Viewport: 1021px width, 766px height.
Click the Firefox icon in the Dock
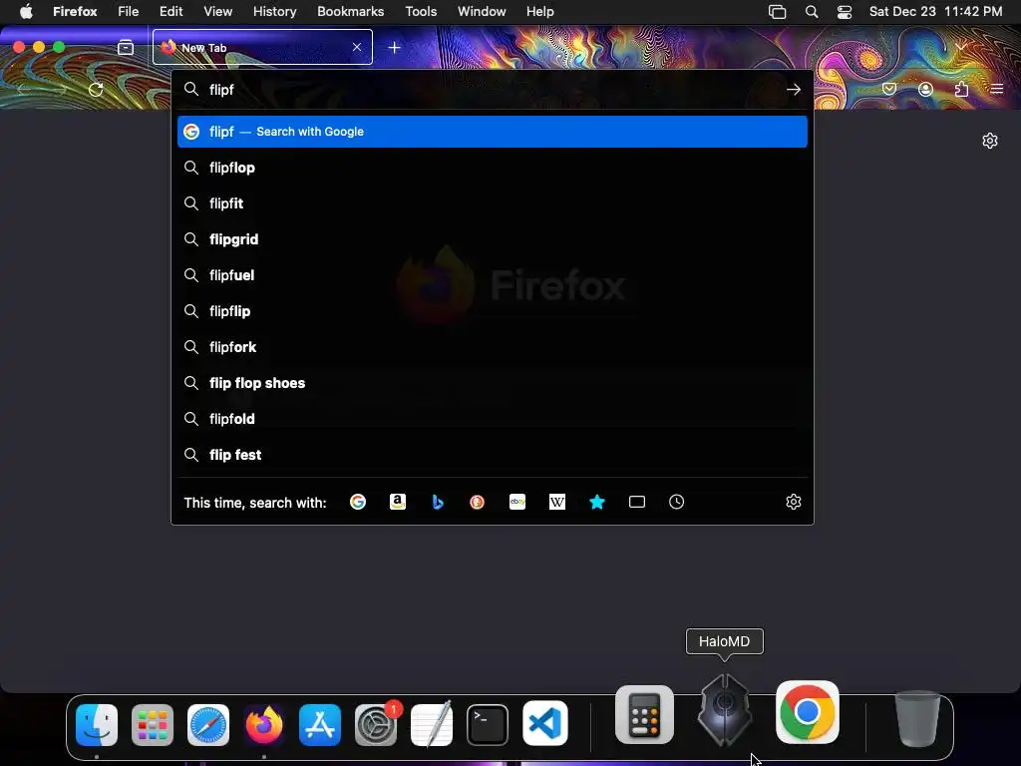click(x=263, y=724)
